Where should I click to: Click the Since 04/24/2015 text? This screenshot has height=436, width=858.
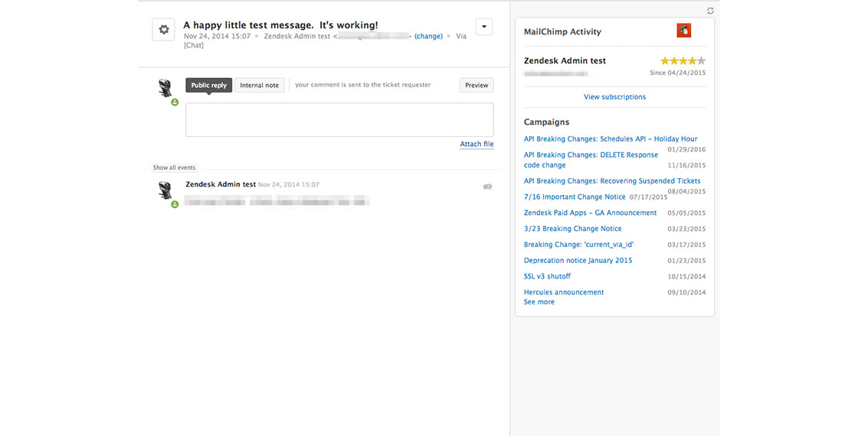pos(677,73)
